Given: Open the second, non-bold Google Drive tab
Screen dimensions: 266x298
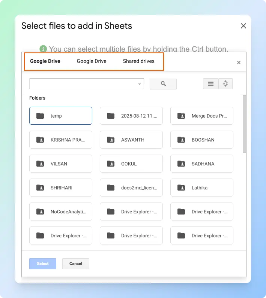Looking at the screenshot, I should [x=92, y=61].
